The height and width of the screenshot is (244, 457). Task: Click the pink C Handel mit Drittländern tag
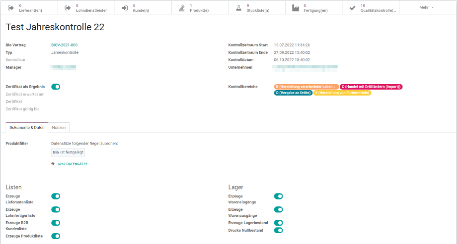371,87
